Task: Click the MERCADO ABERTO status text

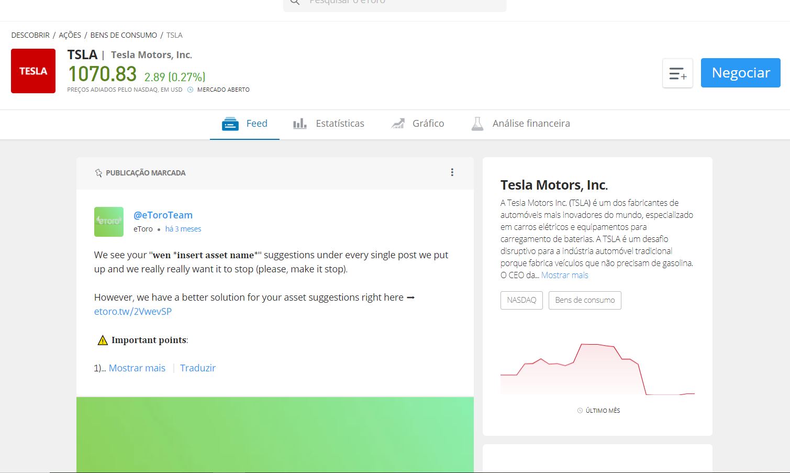Action: point(224,90)
